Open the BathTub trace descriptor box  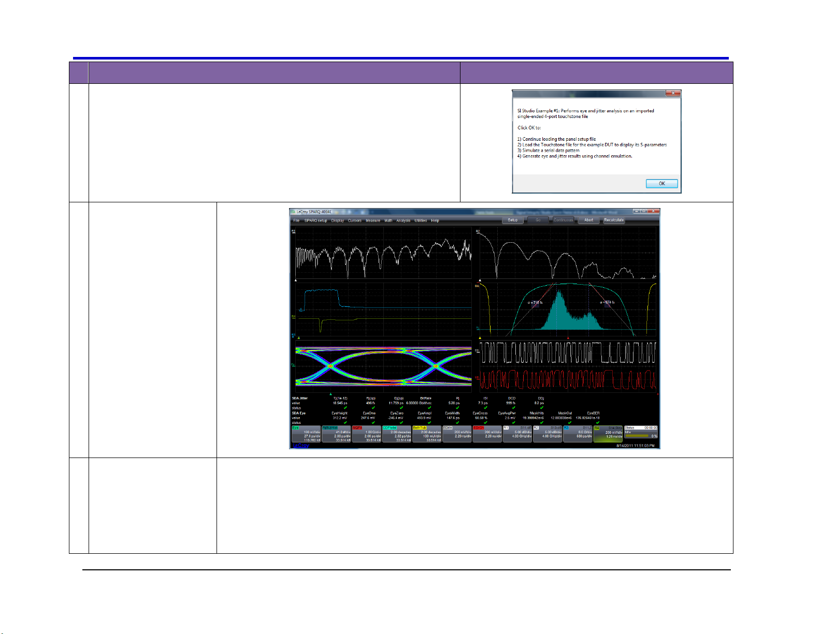pyautogui.click(x=427, y=434)
